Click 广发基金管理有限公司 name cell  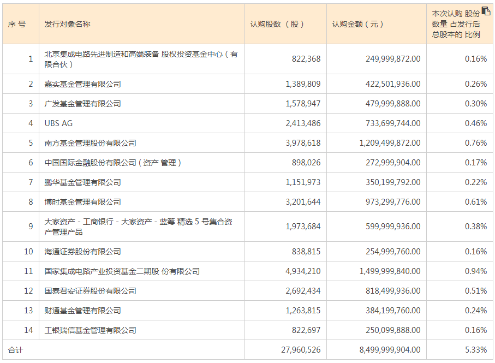tap(142, 104)
